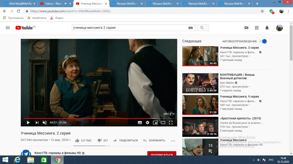Open the player settings gear
This screenshot has height=164, width=293.
point(147,122)
